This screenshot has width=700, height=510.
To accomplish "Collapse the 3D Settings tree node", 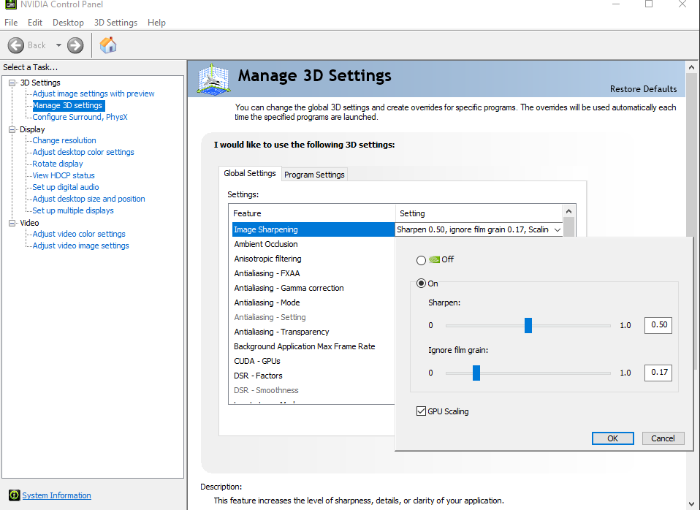I will 12,83.
